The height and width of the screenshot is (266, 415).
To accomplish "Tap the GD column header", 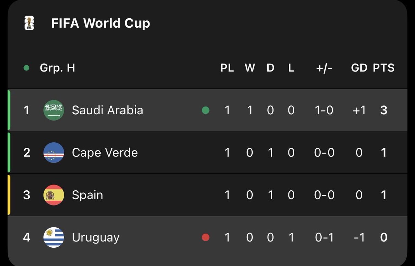I will [359, 68].
